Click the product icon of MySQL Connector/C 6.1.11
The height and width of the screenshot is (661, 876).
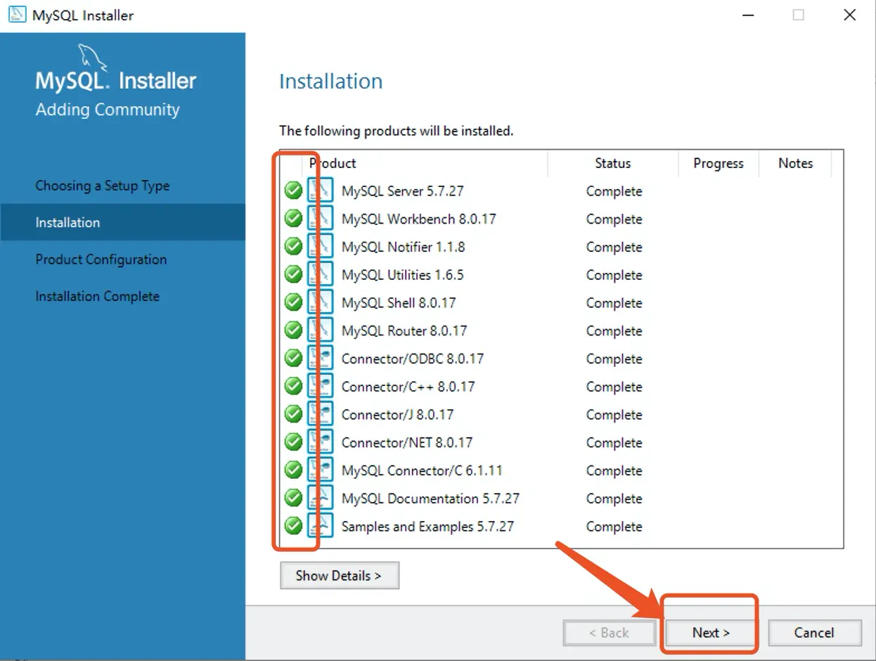click(321, 470)
